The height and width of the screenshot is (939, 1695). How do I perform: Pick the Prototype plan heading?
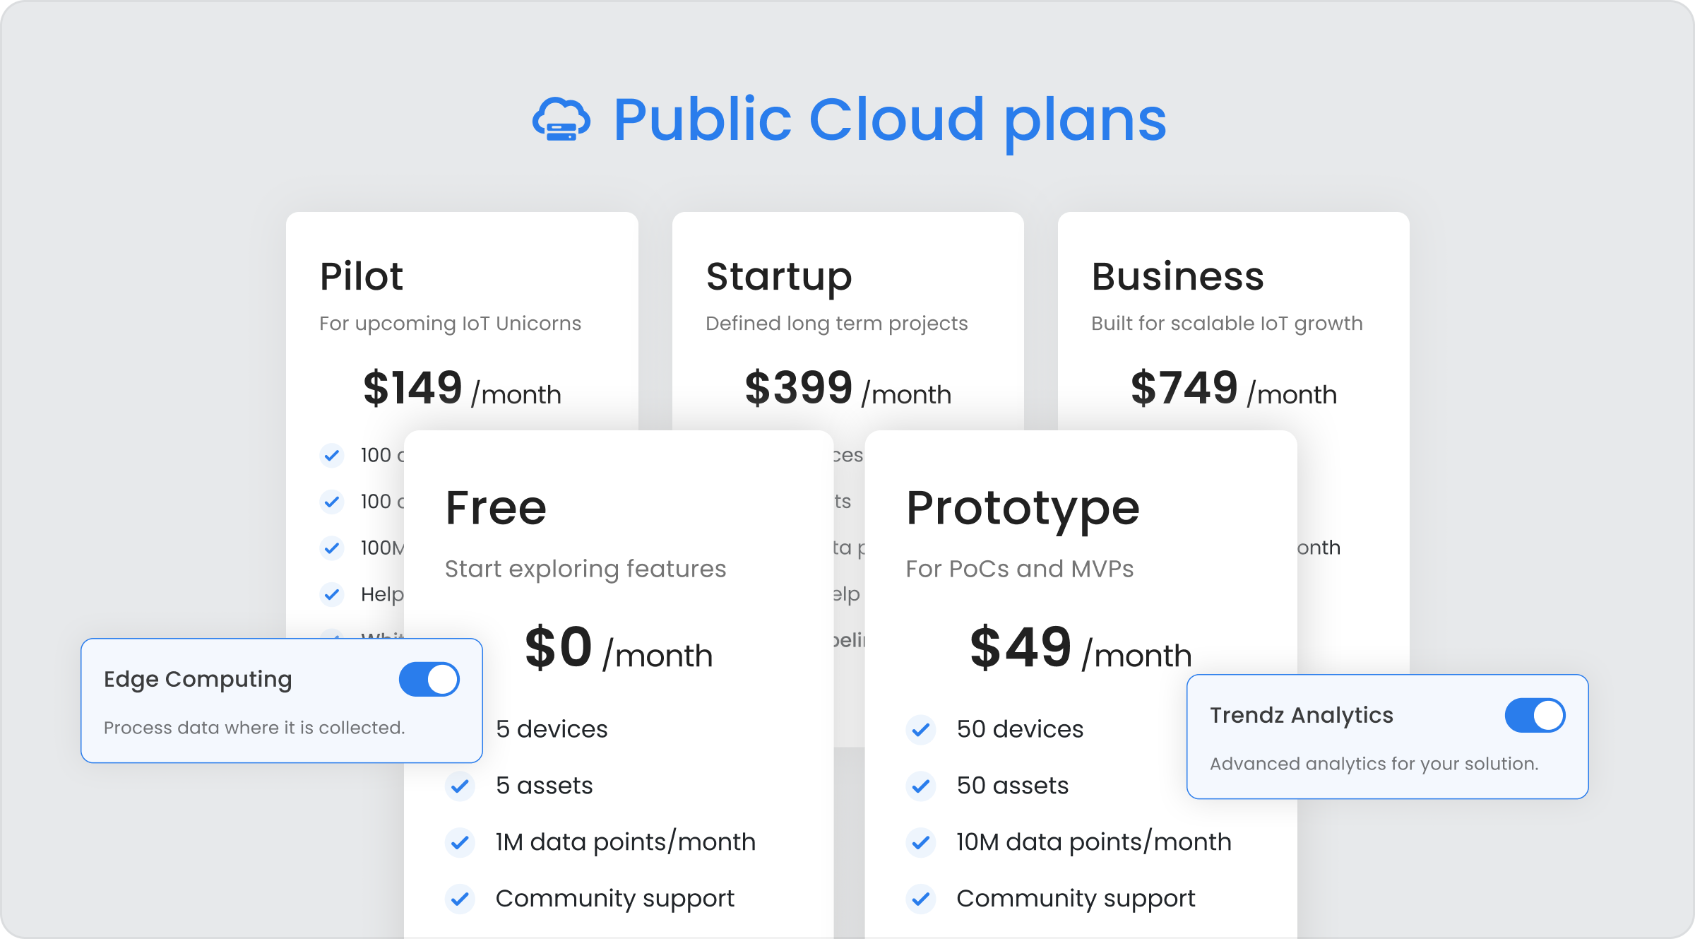[x=1023, y=508]
